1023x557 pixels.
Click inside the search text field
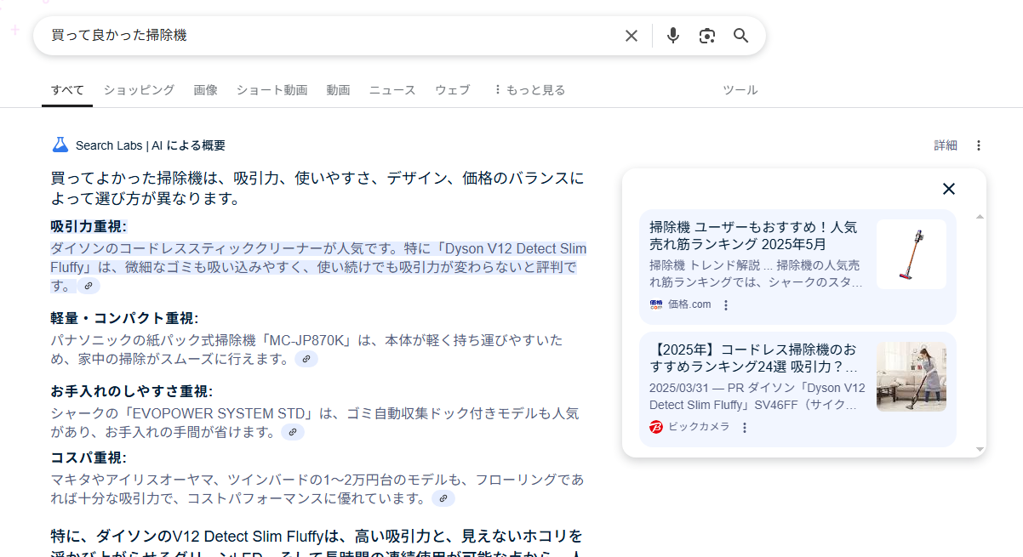[332, 36]
